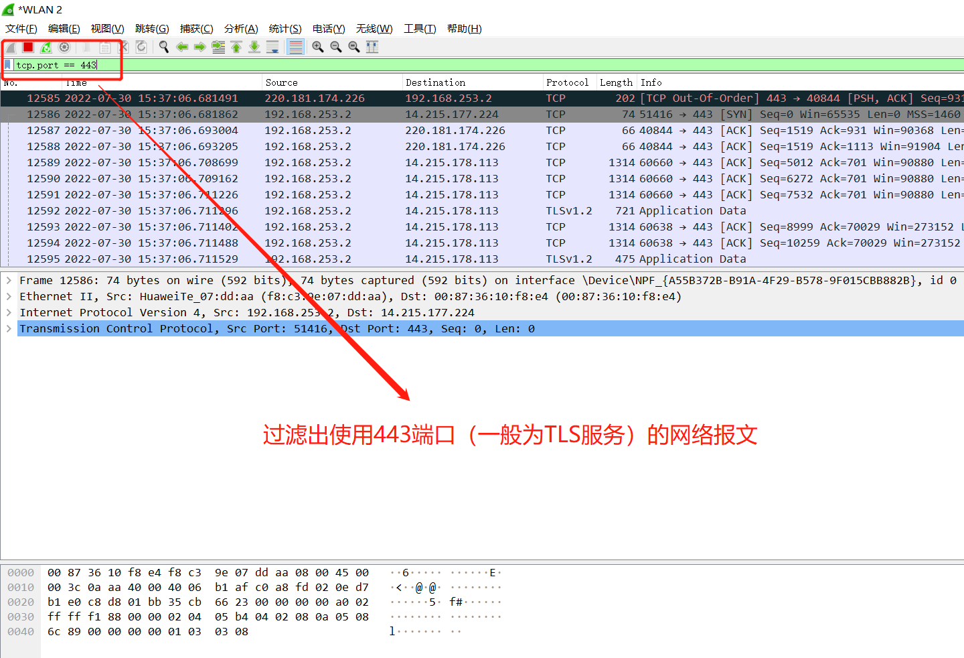
Task: Sort by the Info column header
Action: point(801,82)
